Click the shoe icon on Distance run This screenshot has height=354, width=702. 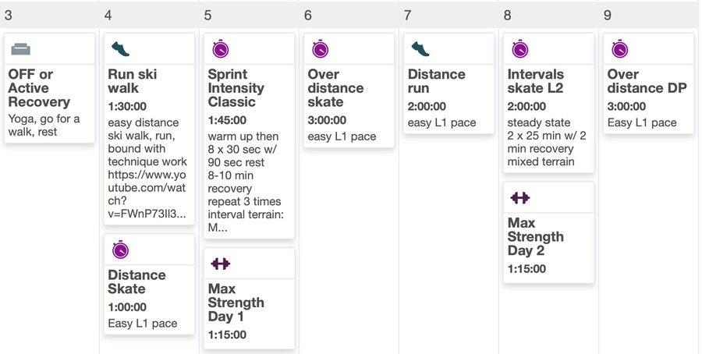pyautogui.click(x=420, y=49)
